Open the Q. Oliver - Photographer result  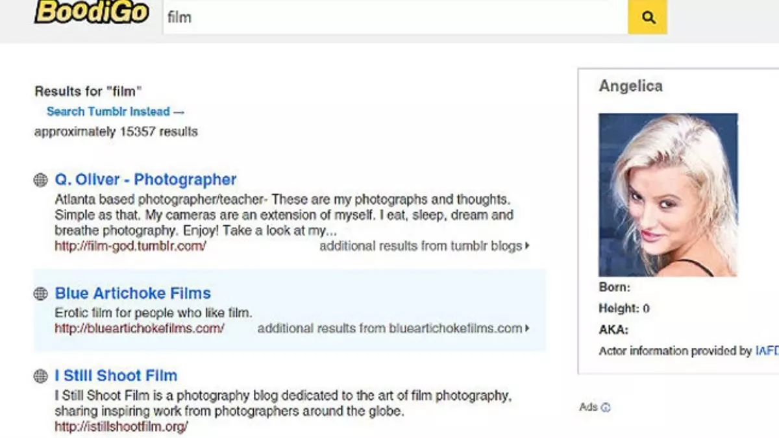(x=145, y=180)
